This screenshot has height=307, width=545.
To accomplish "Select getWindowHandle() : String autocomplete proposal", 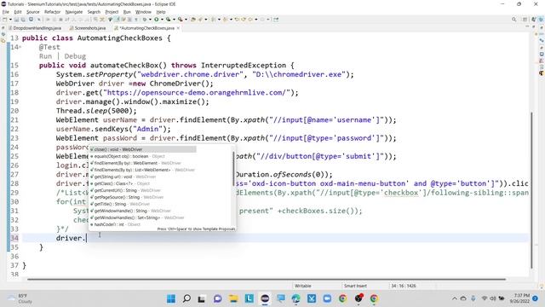I will (143, 211).
